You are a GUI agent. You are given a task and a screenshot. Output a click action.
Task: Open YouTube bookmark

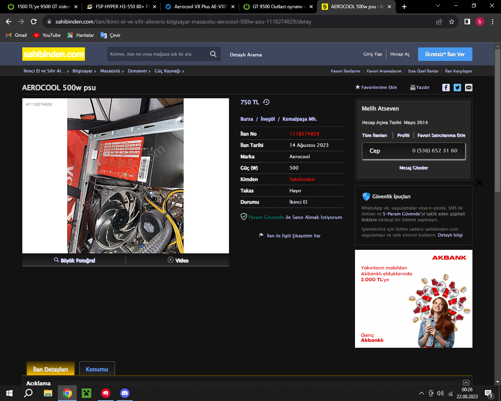point(47,35)
